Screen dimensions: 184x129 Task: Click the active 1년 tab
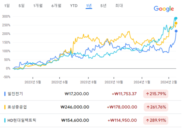[89, 6]
